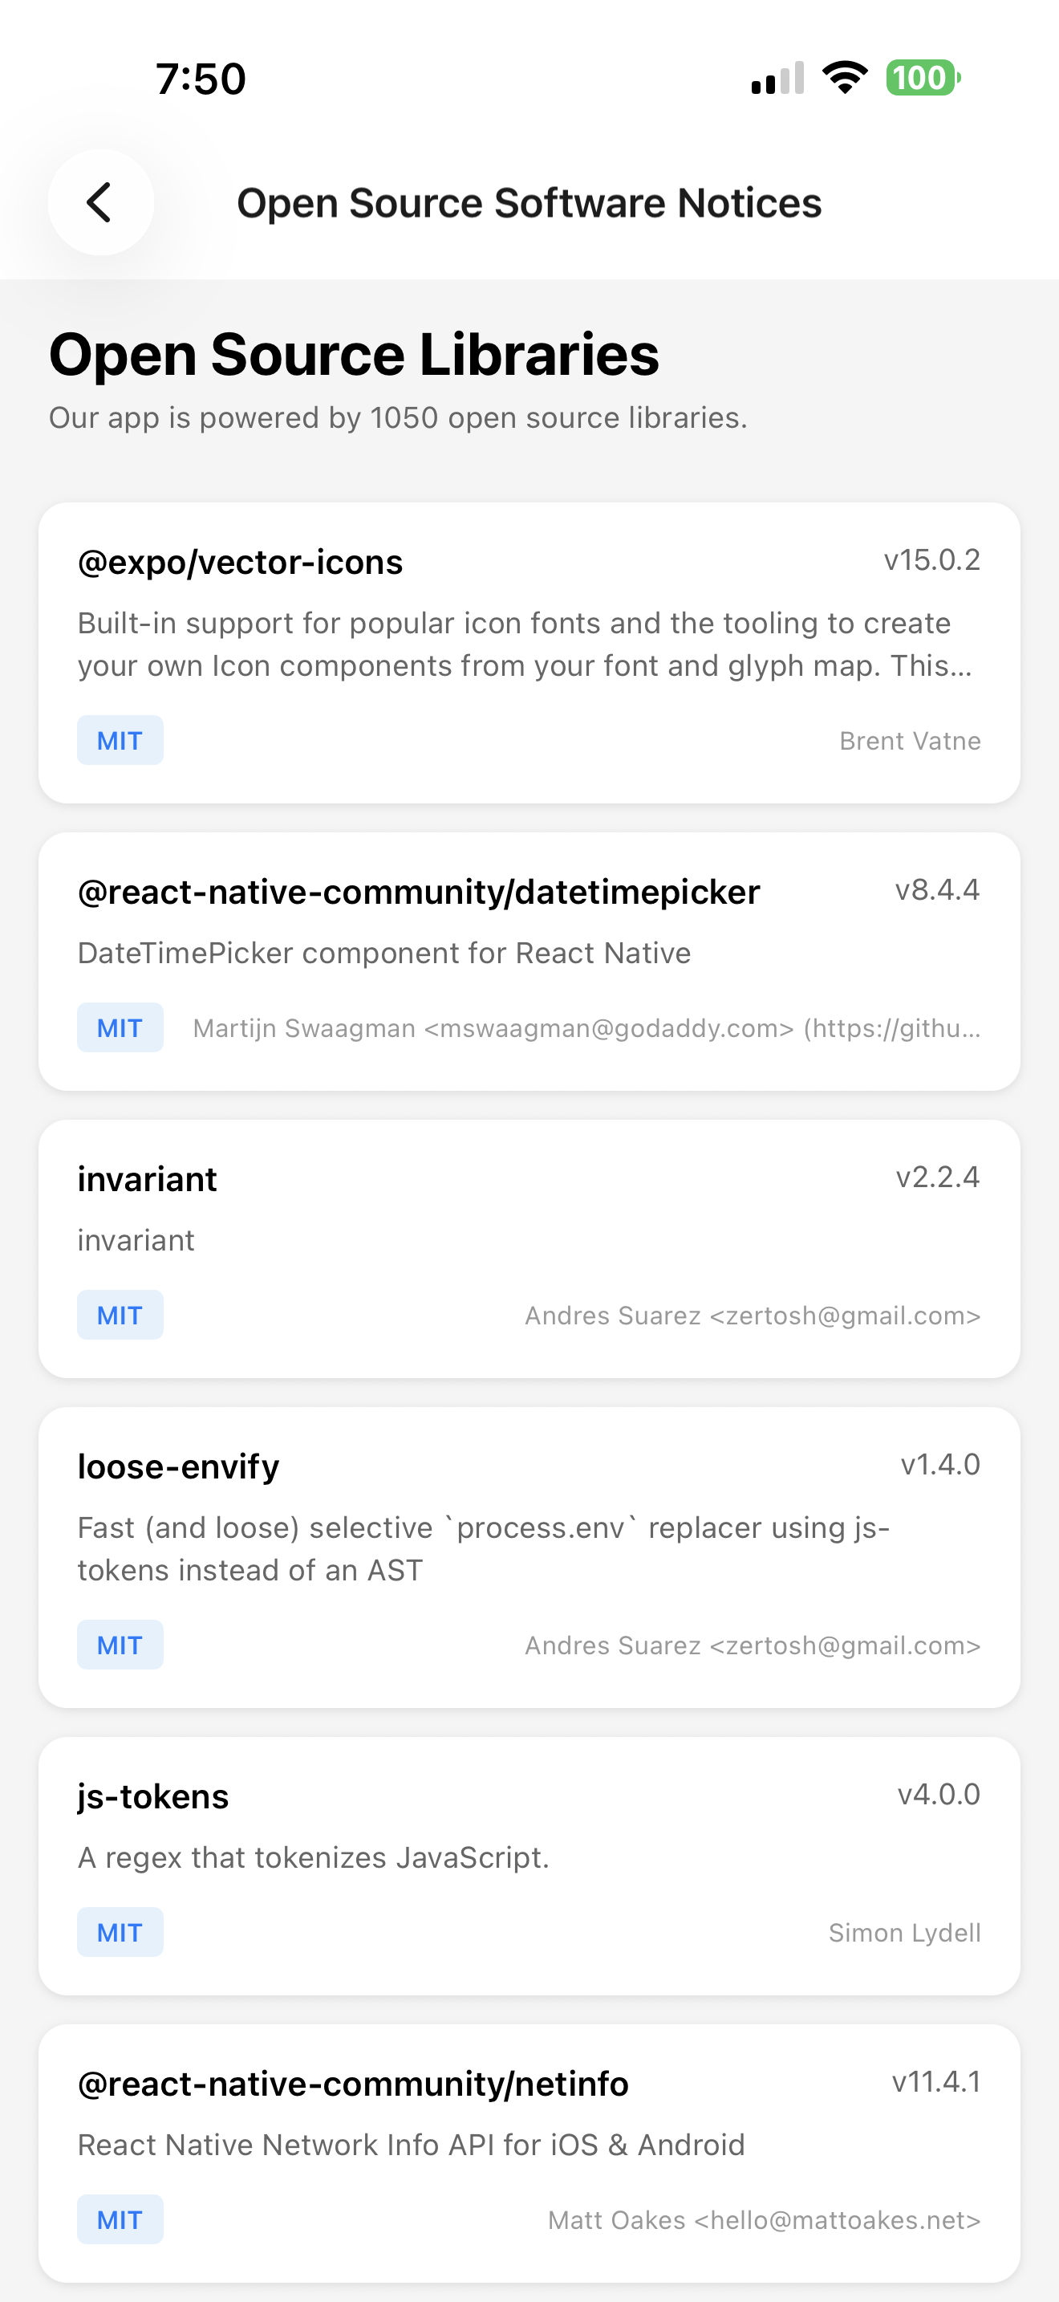The image size is (1059, 2302).
Task: Click Martijn Swaagman author line
Action: click(586, 1028)
